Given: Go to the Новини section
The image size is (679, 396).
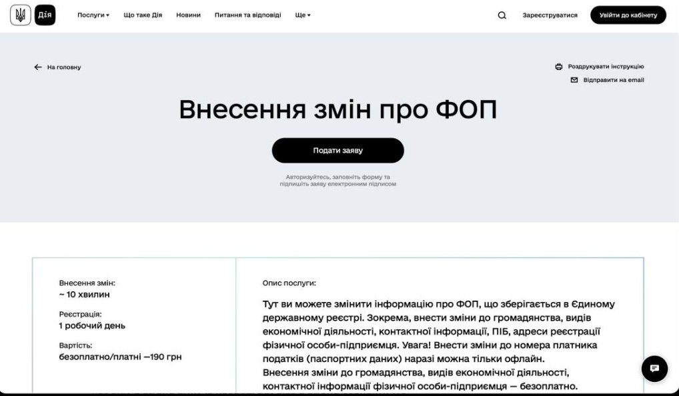Looking at the screenshot, I should pyautogui.click(x=188, y=15).
